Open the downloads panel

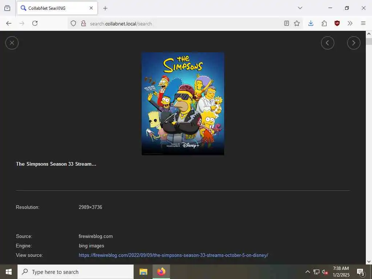[x=311, y=23]
